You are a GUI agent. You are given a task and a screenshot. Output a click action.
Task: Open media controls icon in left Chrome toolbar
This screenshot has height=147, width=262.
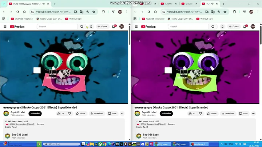pos(113,12)
